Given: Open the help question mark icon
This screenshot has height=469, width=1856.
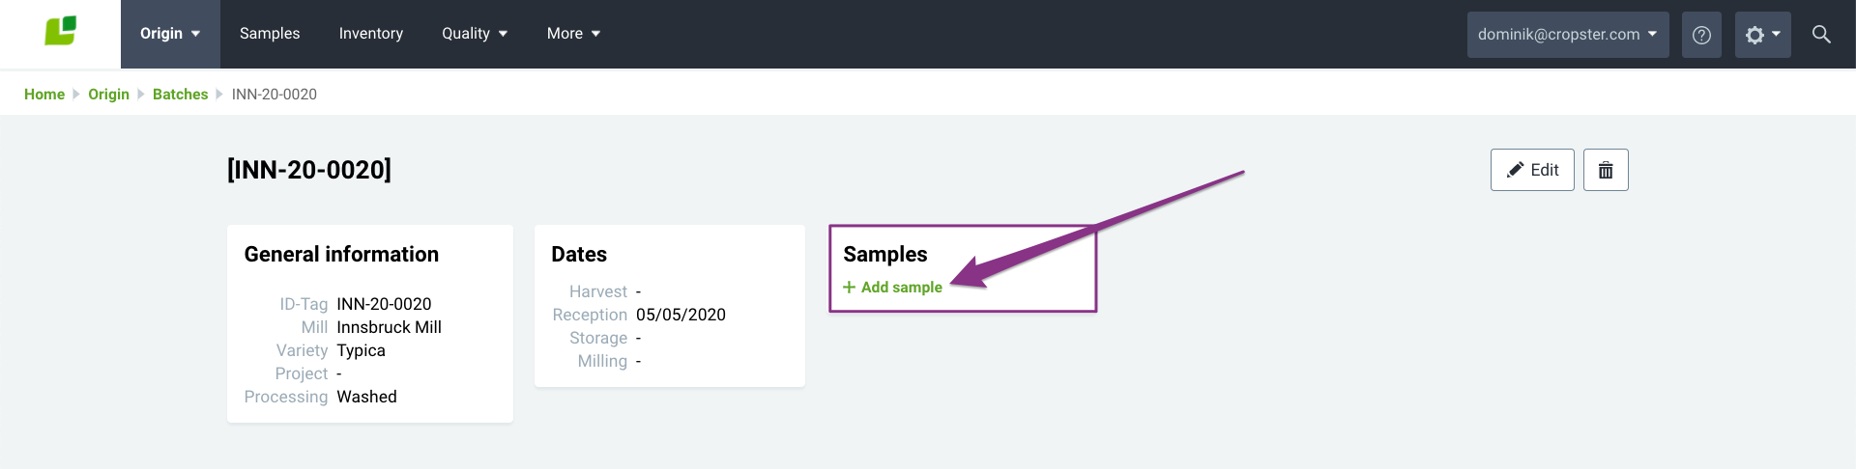Looking at the screenshot, I should pyautogui.click(x=1701, y=35).
